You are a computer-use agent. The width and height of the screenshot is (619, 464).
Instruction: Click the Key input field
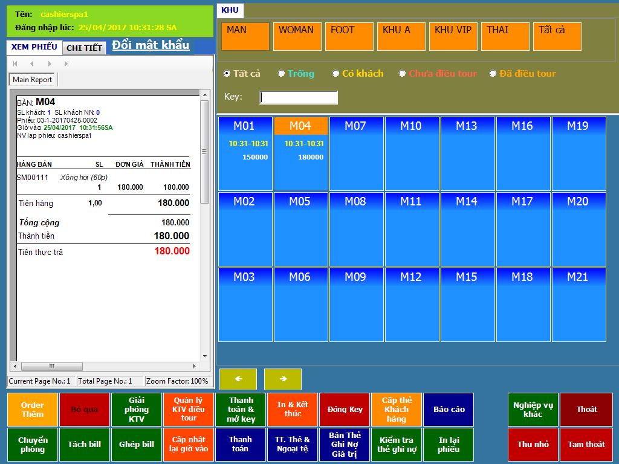click(x=299, y=97)
